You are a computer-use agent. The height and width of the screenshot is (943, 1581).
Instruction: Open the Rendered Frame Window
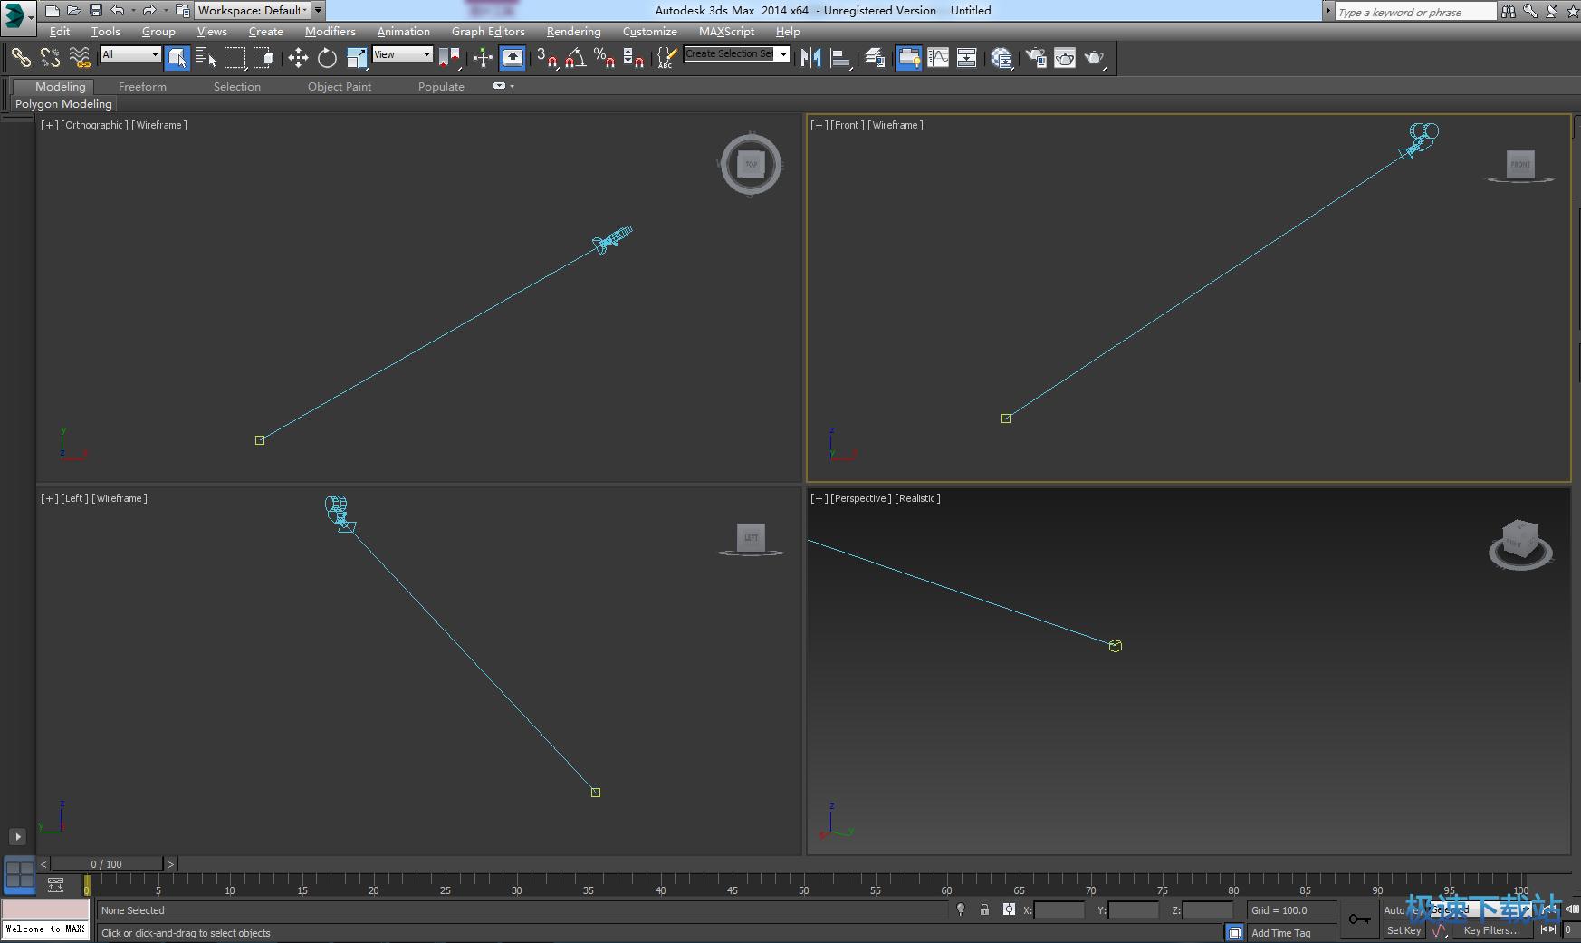pyautogui.click(x=1065, y=58)
